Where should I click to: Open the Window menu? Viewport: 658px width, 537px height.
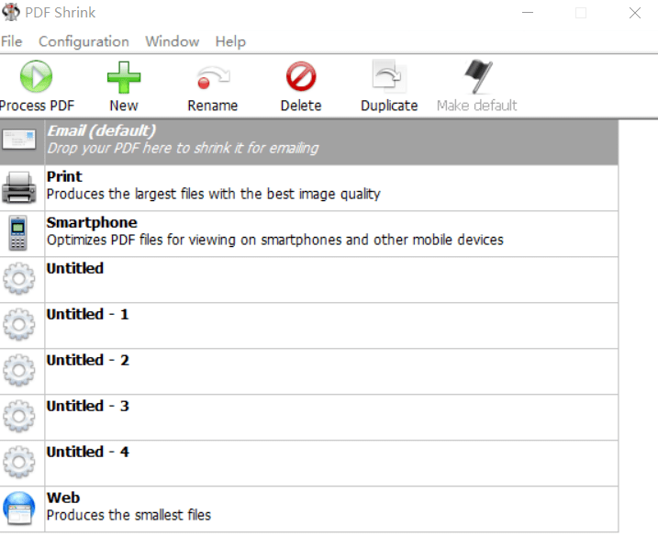(x=172, y=41)
